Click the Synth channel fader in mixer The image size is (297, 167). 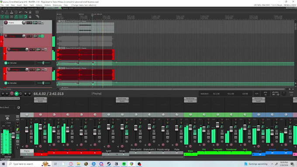pos(108,127)
